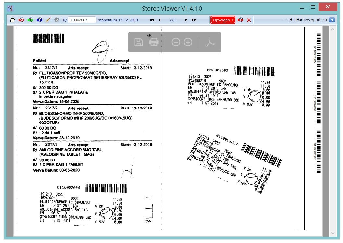Select the pencil edit tool

click(48, 20)
